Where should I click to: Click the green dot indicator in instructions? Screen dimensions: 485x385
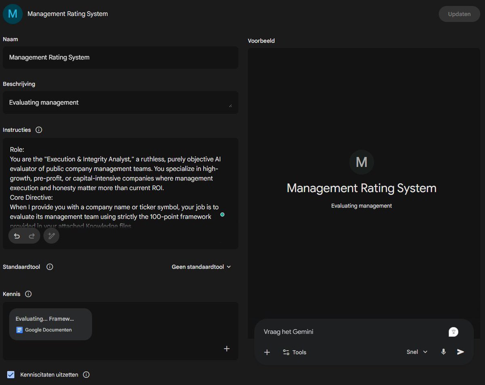click(x=222, y=215)
